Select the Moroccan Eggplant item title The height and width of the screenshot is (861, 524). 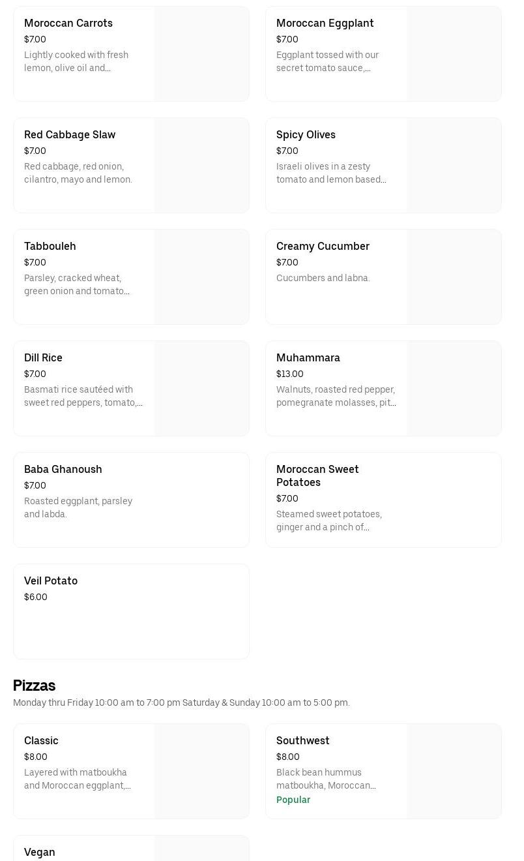coord(325,23)
